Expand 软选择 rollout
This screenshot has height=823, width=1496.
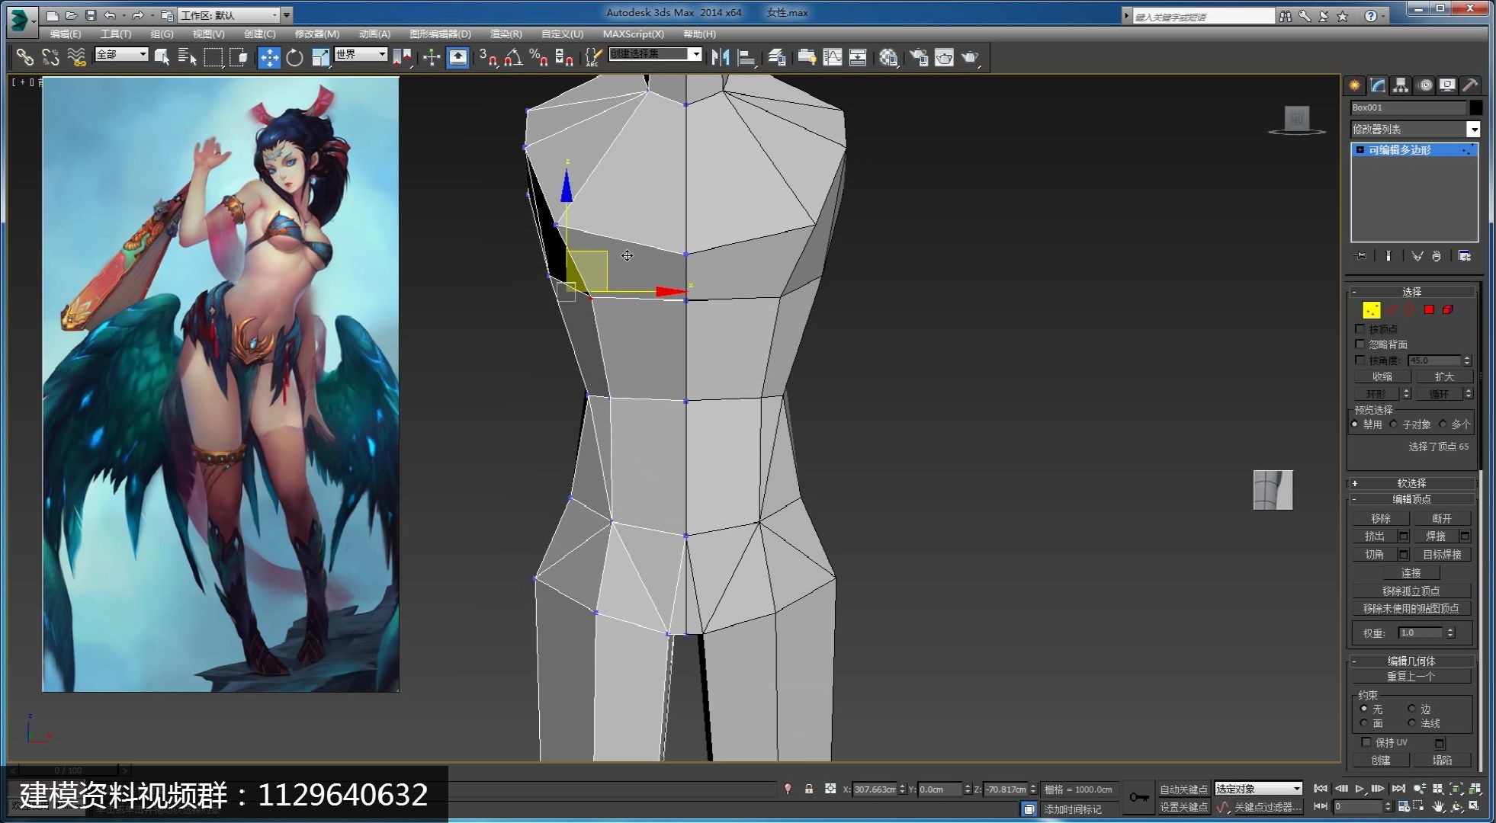[1411, 483]
